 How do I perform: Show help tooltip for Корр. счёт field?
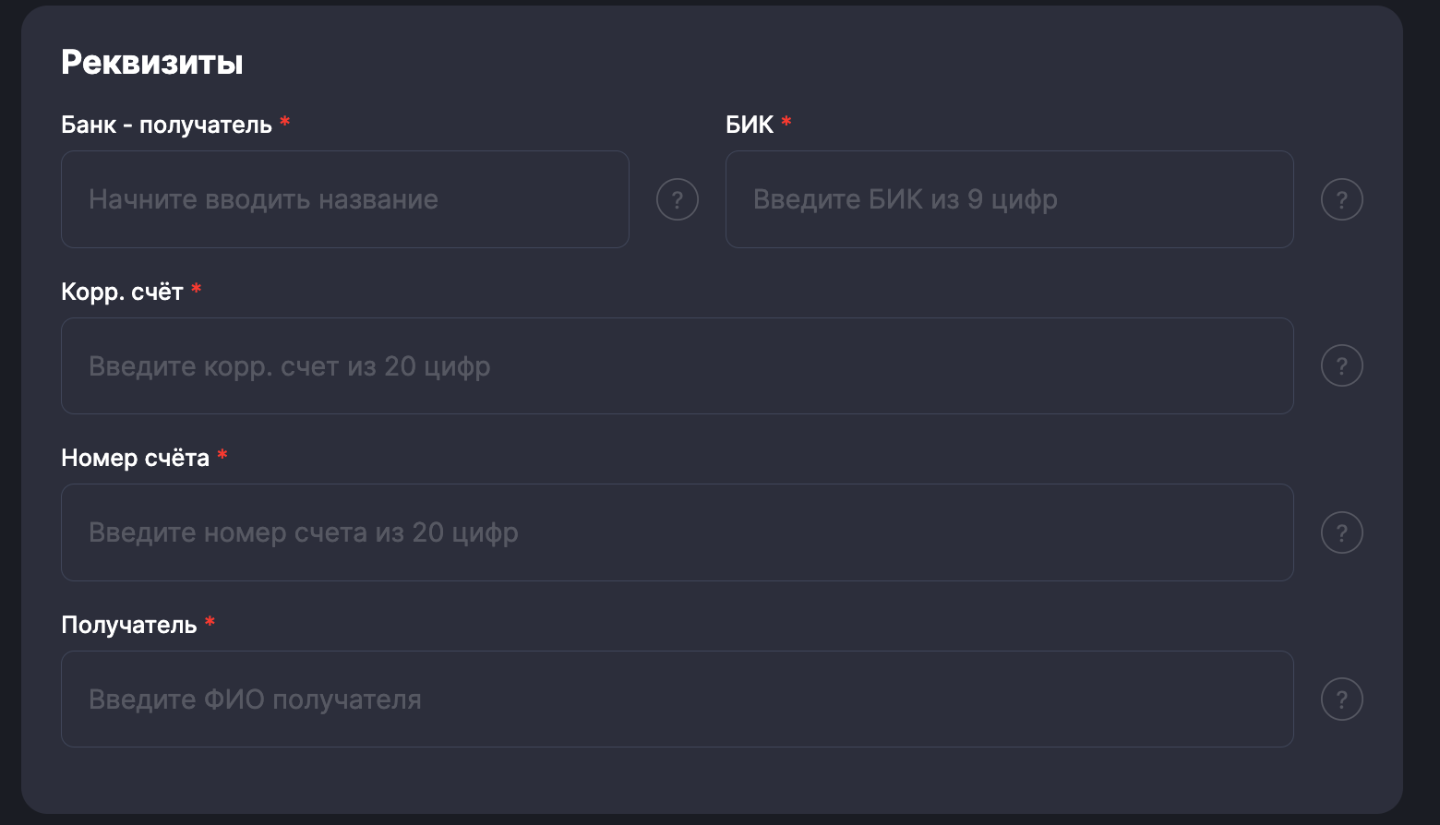1342,366
